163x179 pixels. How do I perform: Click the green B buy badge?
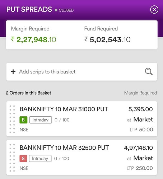tap(23, 120)
